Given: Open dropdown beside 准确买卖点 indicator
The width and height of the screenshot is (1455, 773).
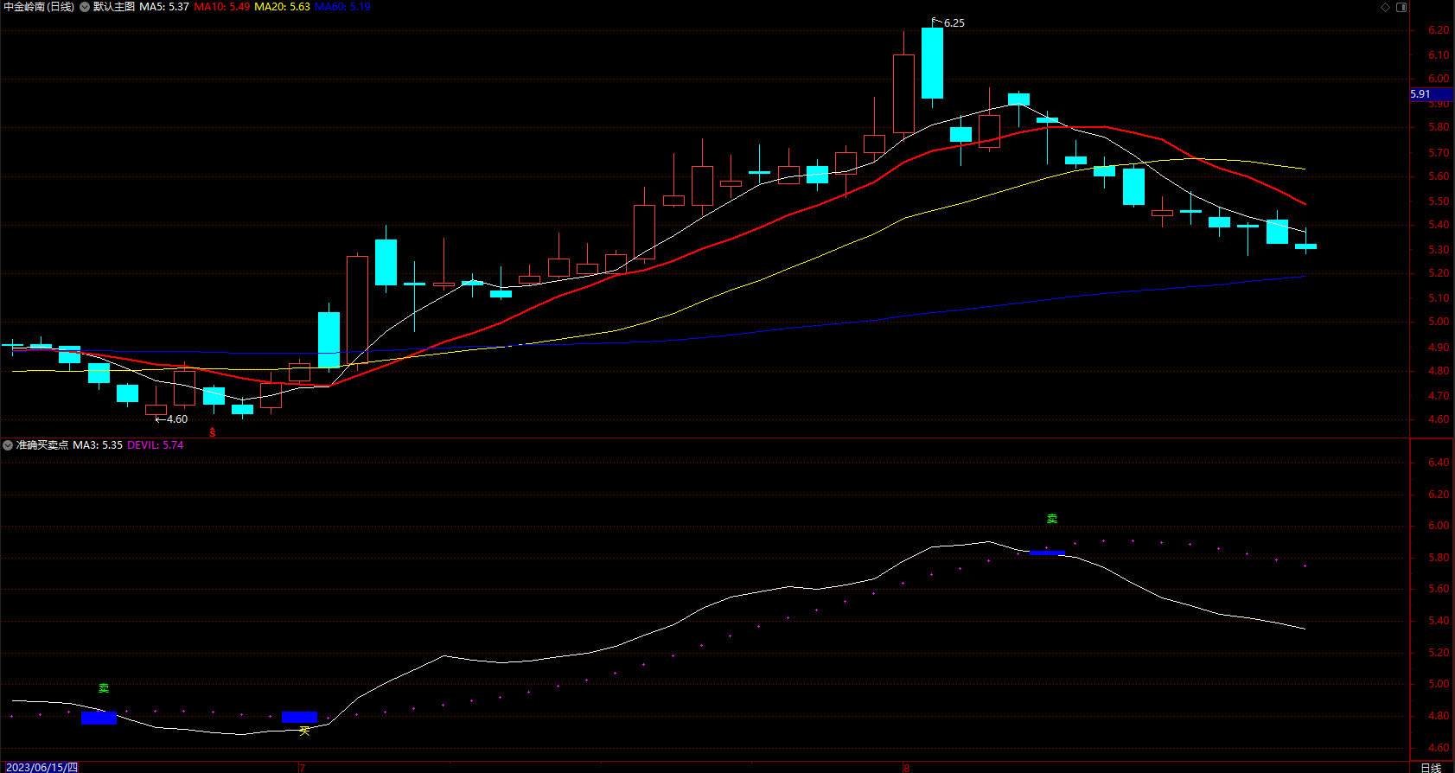Looking at the screenshot, I should pos(8,445).
